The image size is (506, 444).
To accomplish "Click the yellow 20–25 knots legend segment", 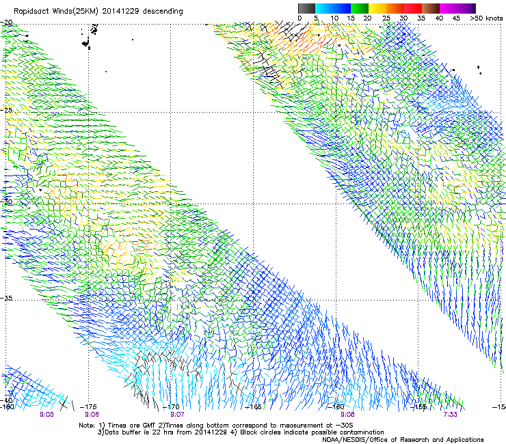I will [377, 8].
